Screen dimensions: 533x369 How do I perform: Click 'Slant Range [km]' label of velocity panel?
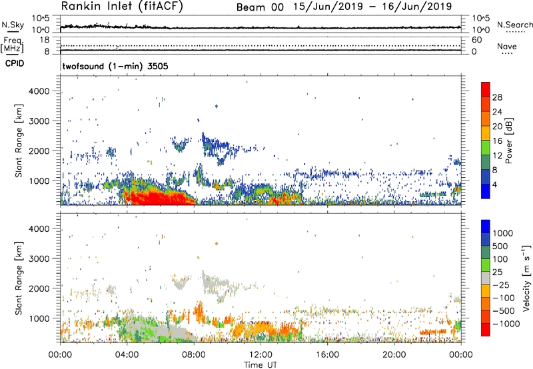pos(19,278)
